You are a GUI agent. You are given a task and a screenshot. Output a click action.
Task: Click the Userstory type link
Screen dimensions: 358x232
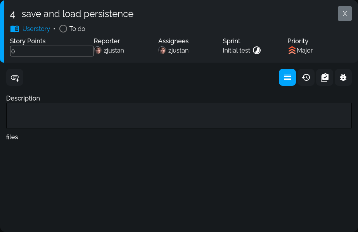tap(36, 29)
